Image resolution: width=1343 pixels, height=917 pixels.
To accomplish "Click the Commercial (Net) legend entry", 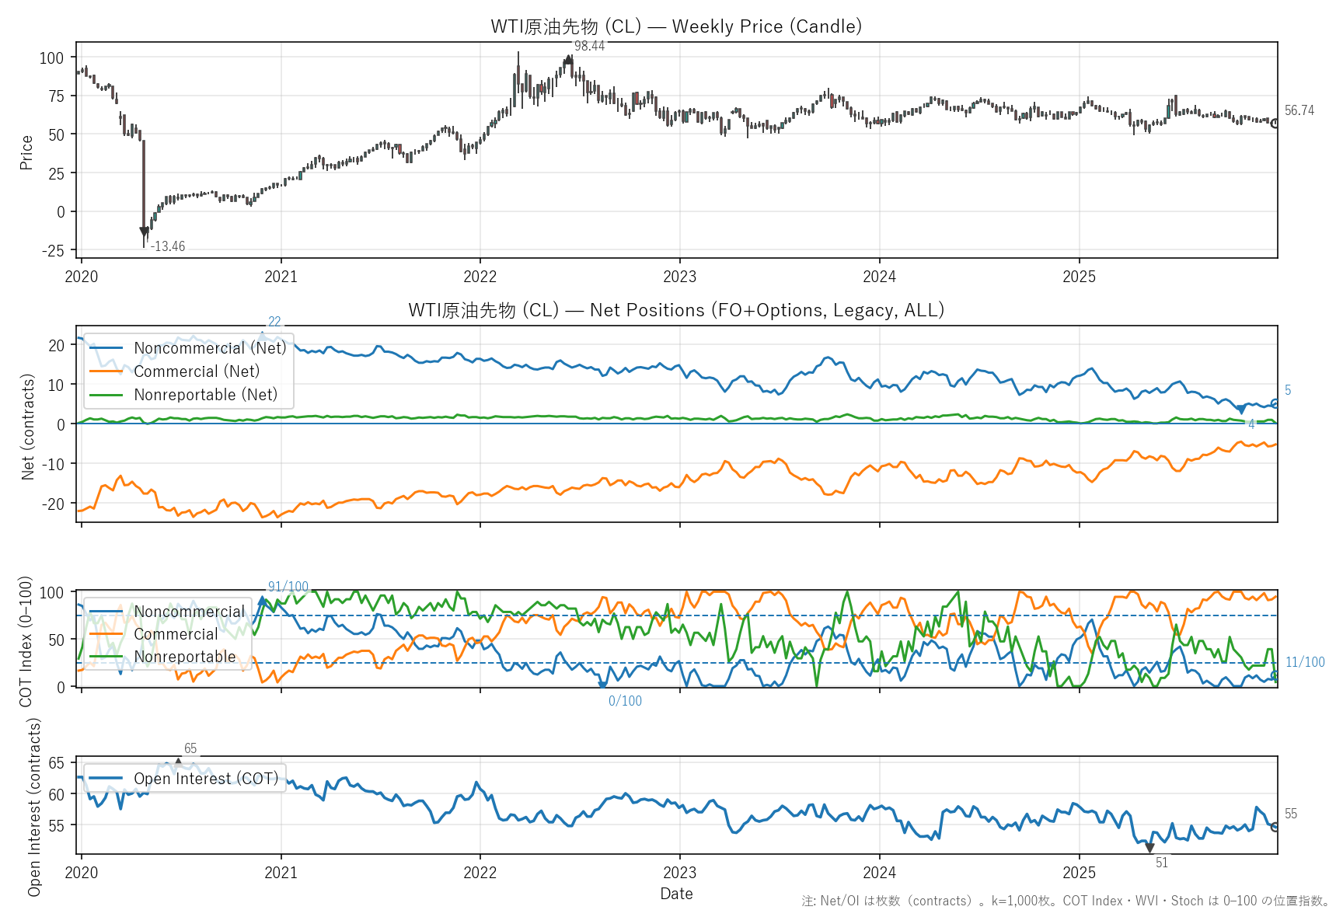I will (x=197, y=371).
